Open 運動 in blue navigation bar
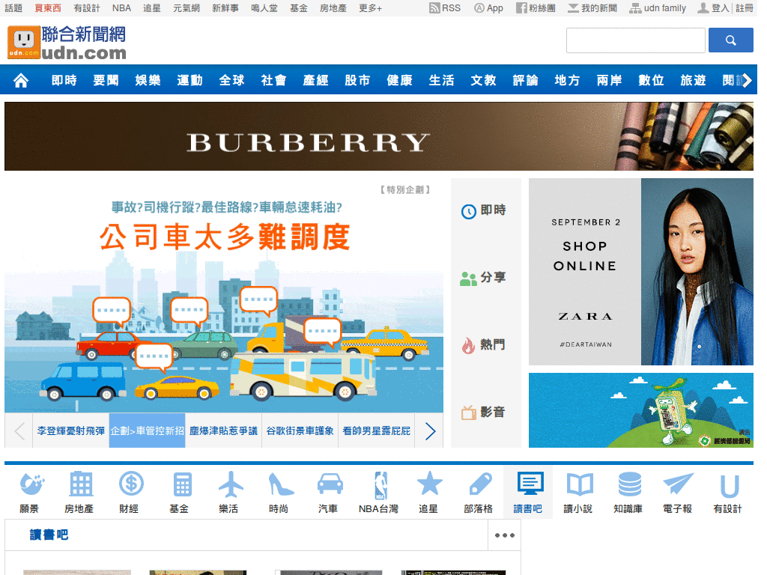Screen dimensions: 767x575 pos(190,80)
